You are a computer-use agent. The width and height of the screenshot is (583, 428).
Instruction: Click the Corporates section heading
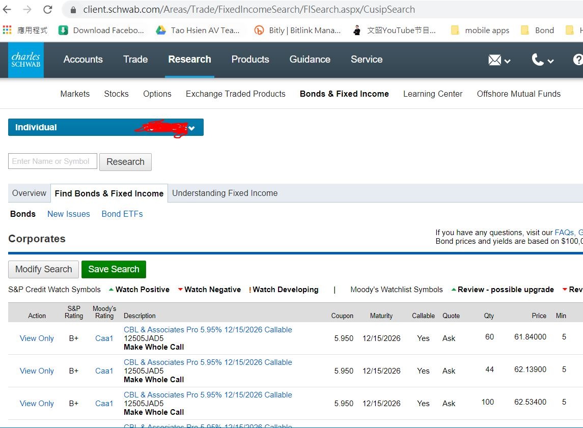pyautogui.click(x=37, y=239)
